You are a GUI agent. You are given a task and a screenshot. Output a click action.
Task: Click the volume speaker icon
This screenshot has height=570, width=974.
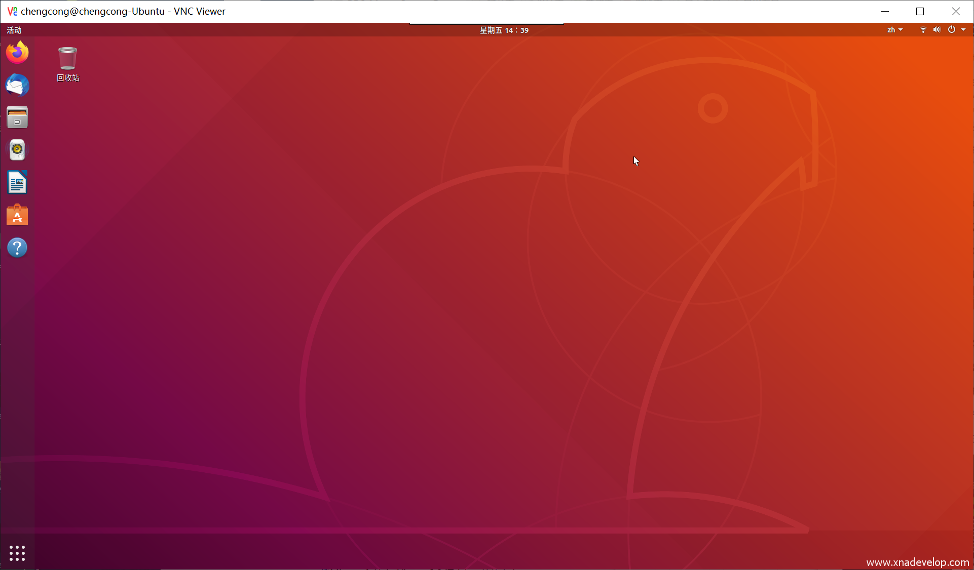pos(936,30)
